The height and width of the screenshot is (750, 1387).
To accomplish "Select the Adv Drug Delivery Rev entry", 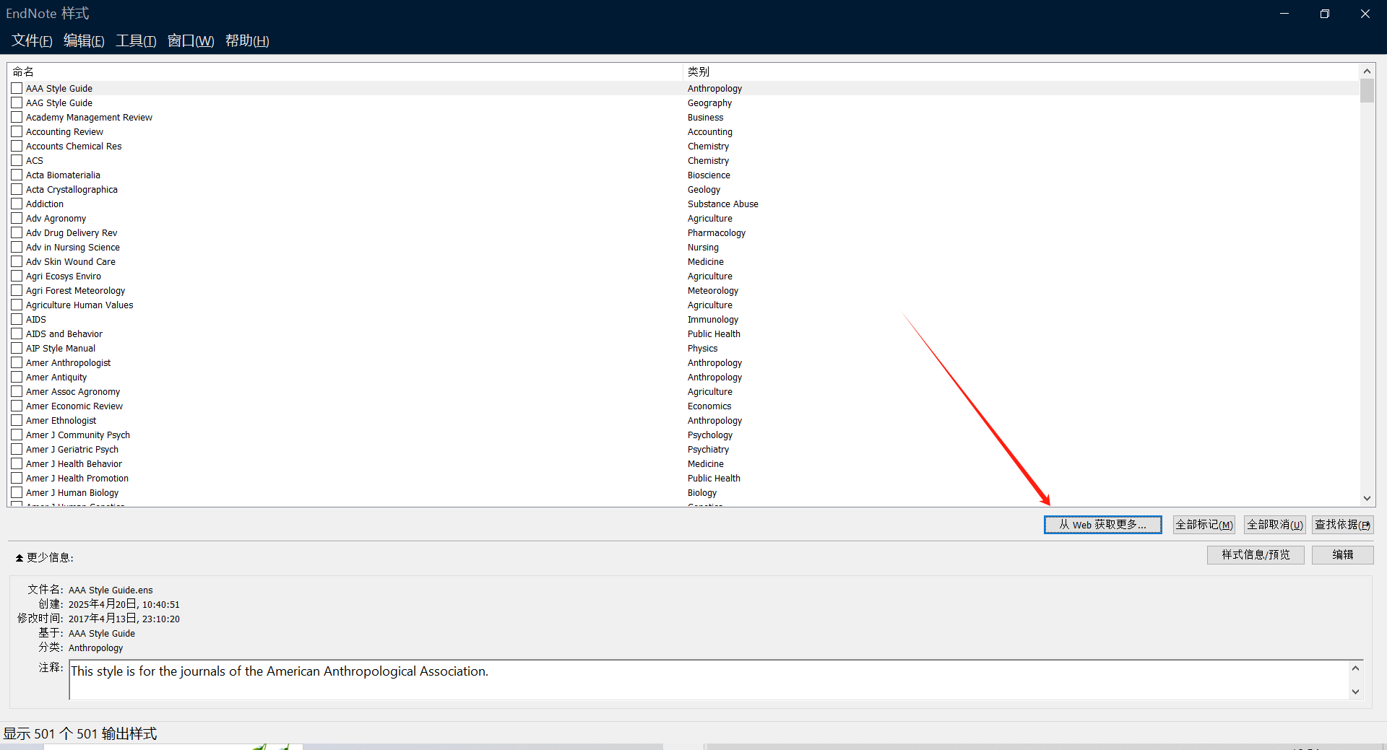I will point(72,232).
